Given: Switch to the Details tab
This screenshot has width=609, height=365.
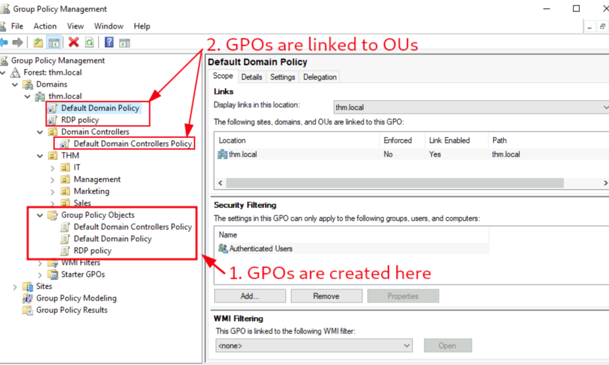Looking at the screenshot, I should pos(251,77).
